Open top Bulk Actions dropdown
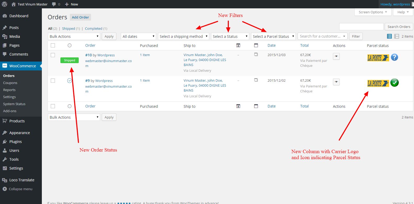Screen dimensions: 414x204 pos(74,36)
